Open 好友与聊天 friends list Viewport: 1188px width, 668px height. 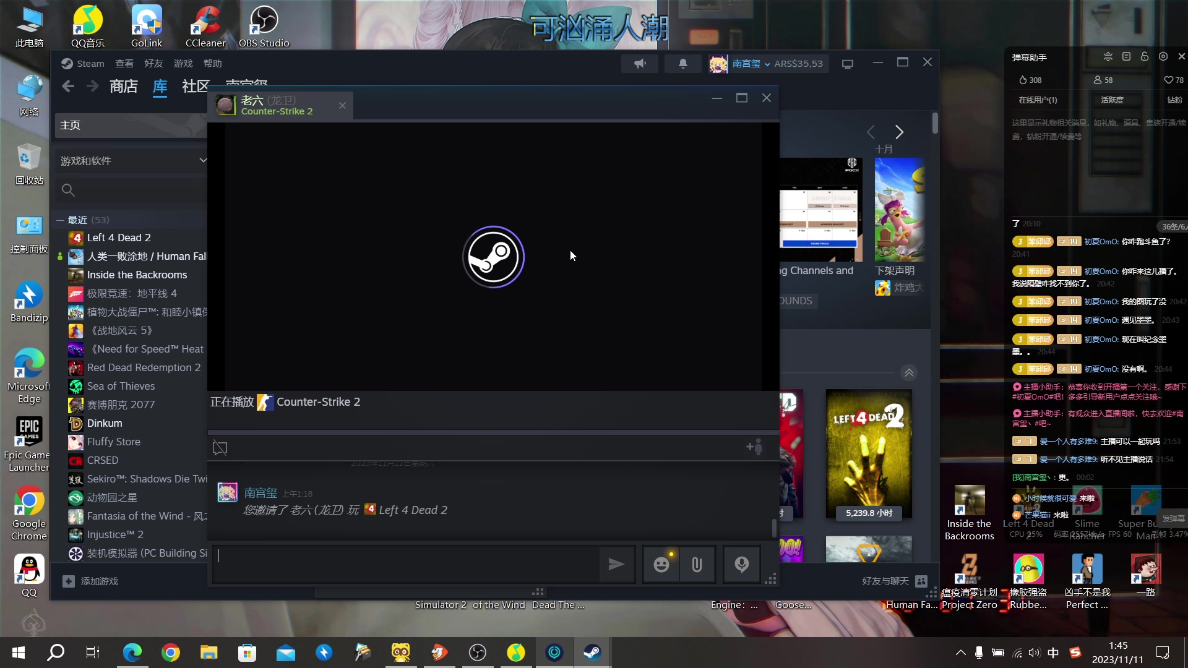coord(895,581)
